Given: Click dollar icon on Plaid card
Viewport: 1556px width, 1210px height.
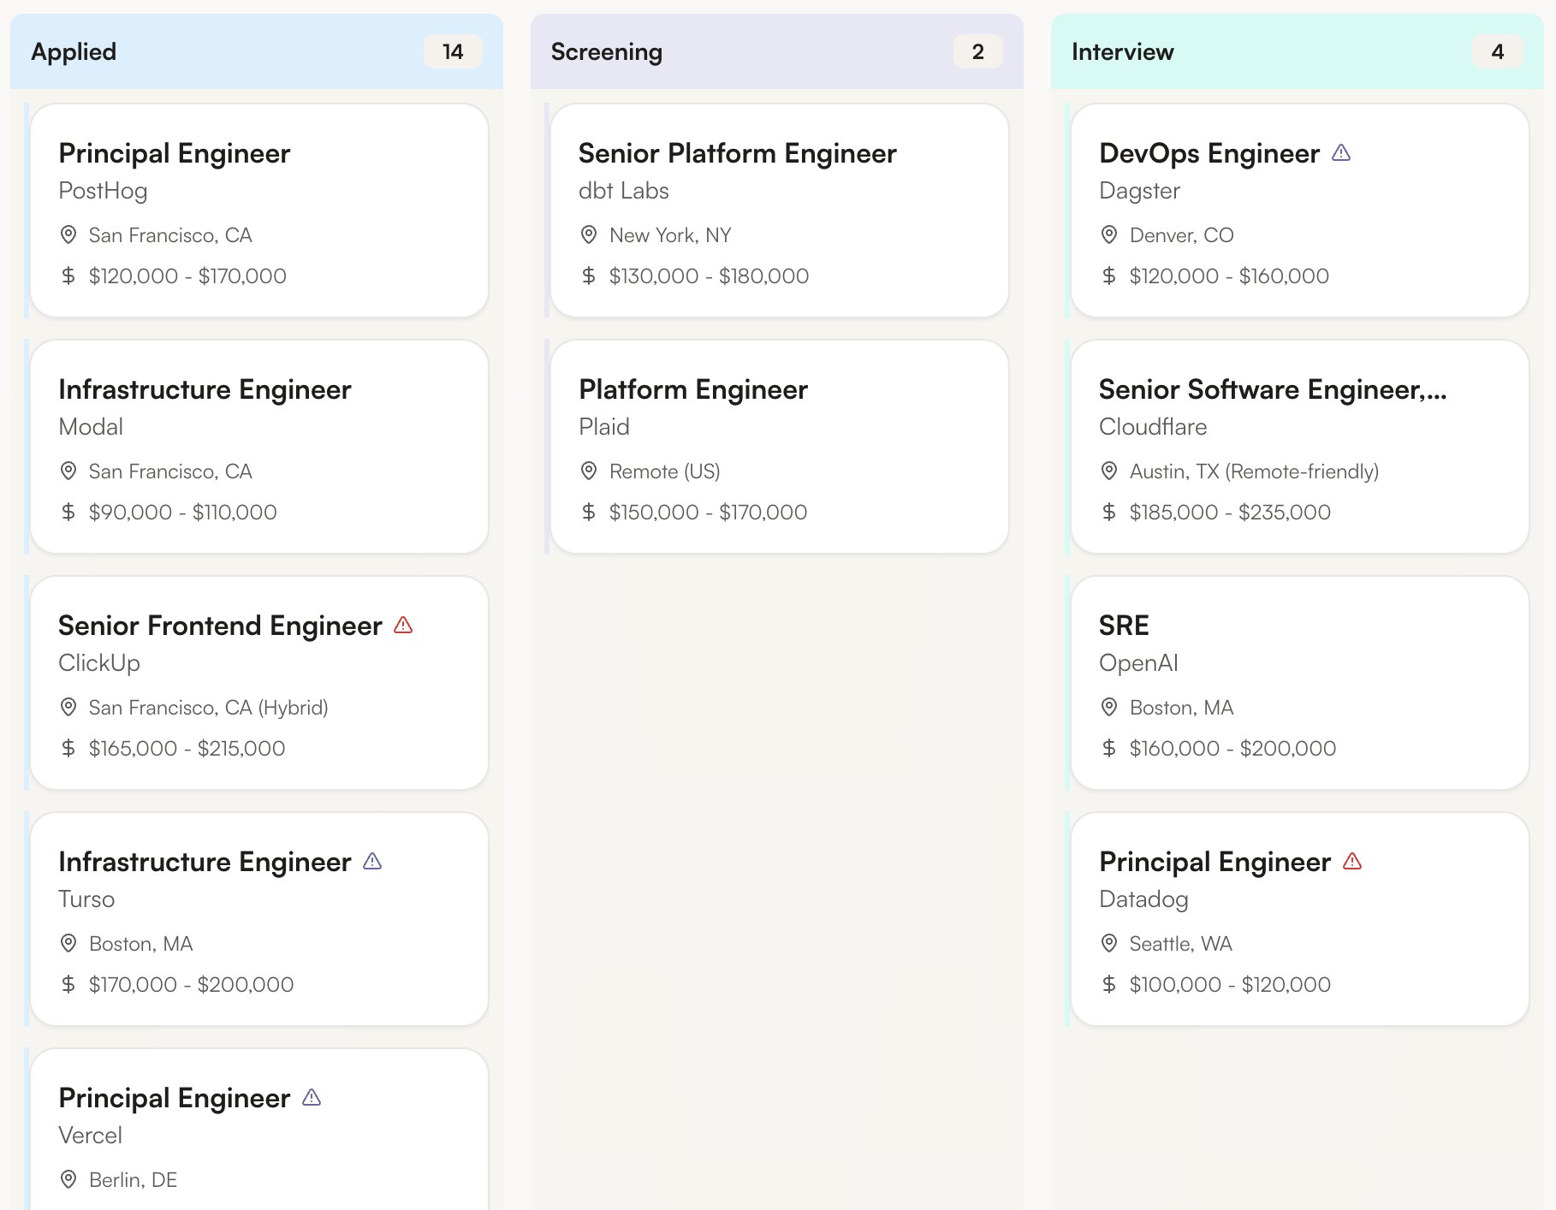Looking at the screenshot, I should pyautogui.click(x=589, y=512).
